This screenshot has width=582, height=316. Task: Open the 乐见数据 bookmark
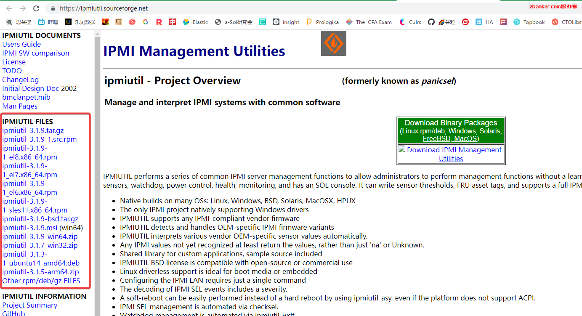point(80,22)
